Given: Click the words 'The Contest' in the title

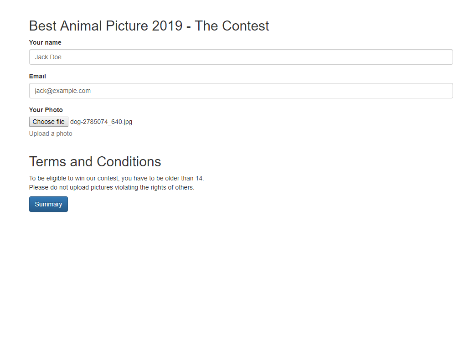Looking at the screenshot, I should (x=232, y=26).
